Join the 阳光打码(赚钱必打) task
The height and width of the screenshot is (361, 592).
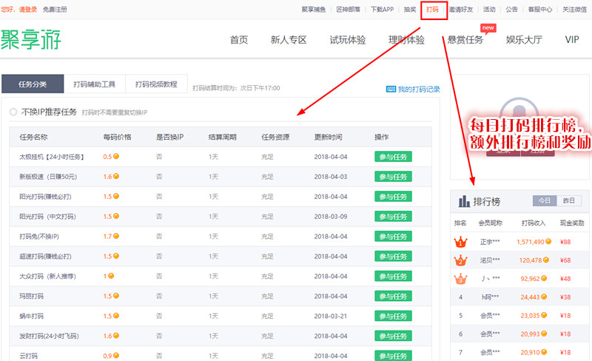pyautogui.click(x=393, y=197)
